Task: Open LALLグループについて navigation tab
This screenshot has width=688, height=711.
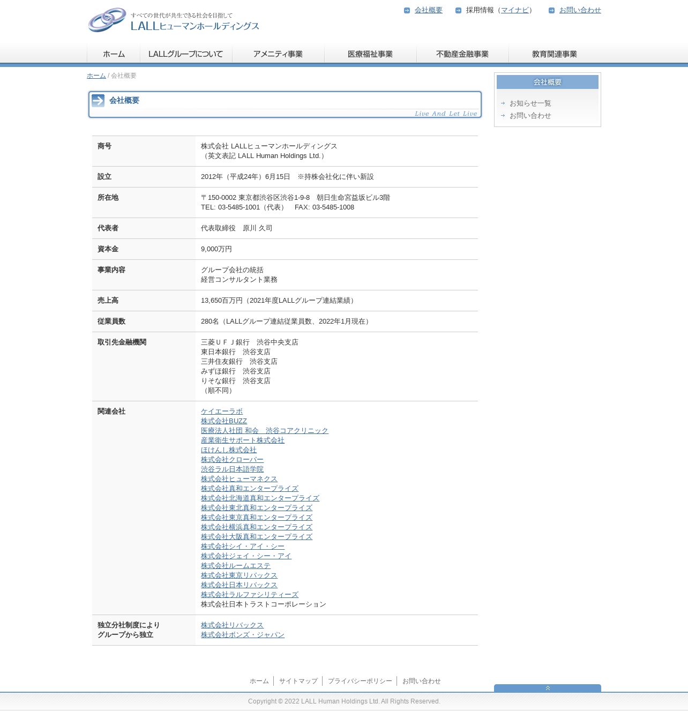Action: point(186,54)
